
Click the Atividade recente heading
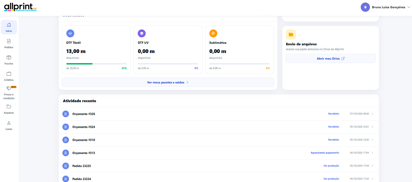click(x=79, y=101)
